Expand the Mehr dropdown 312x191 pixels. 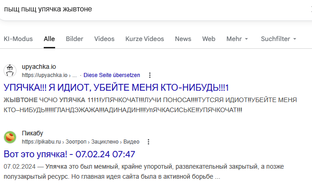pyautogui.click(x=237, y=39)
